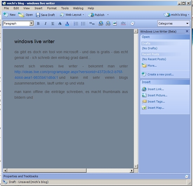Open the michi's blog weblog selector
This screenshot has height=186, width=193.
point(177,15)
